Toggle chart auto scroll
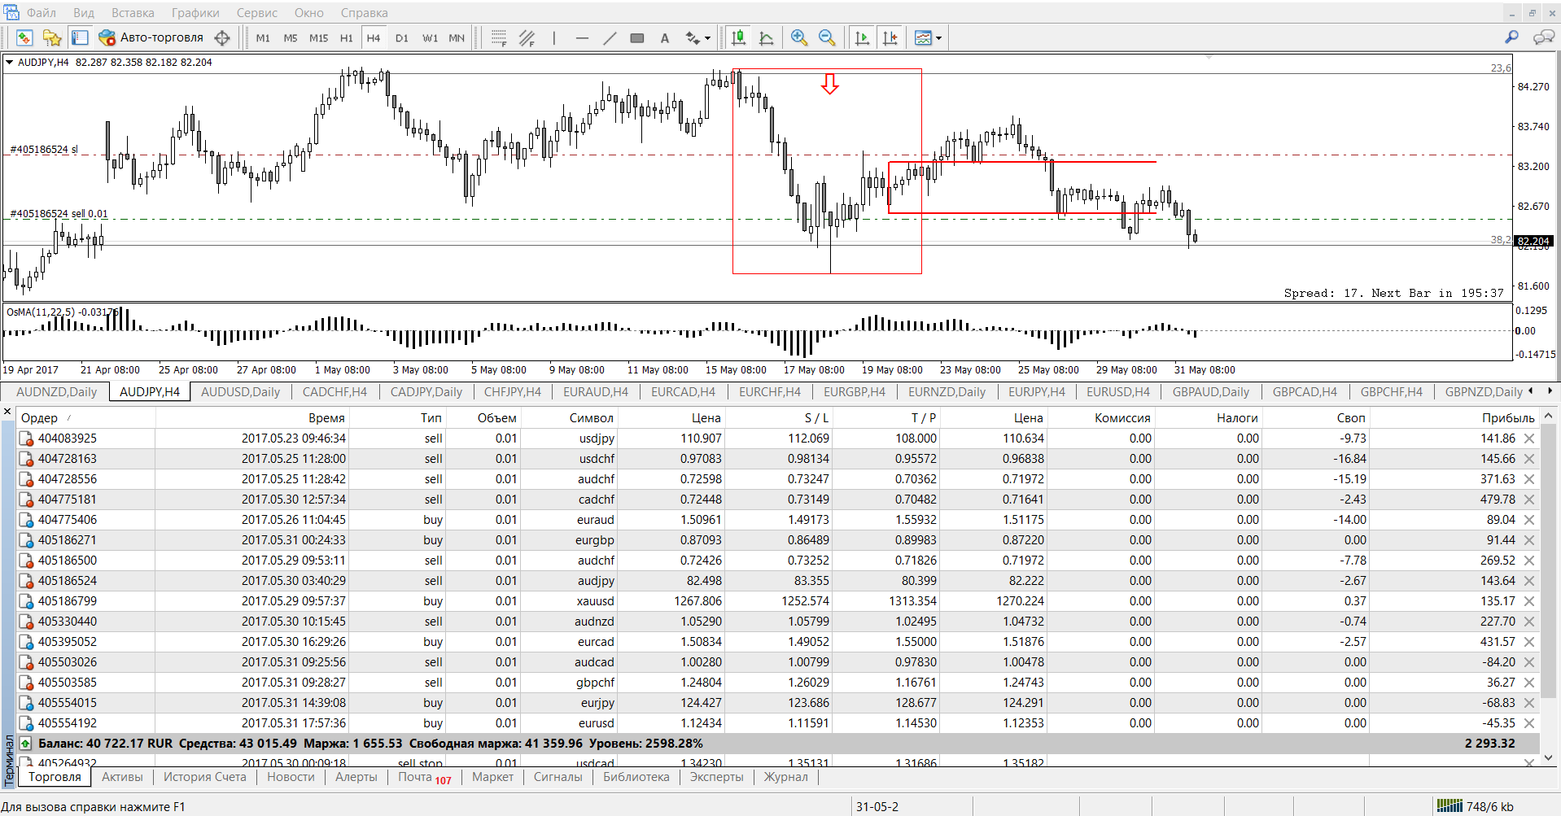Image resolution: width=1561 pixels, height=816 pixels. coord(863,37)
